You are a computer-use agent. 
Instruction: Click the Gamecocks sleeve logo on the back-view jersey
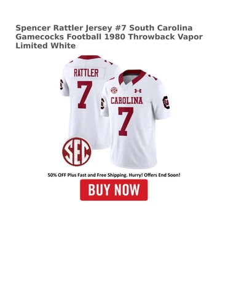(x=61, y=84)
